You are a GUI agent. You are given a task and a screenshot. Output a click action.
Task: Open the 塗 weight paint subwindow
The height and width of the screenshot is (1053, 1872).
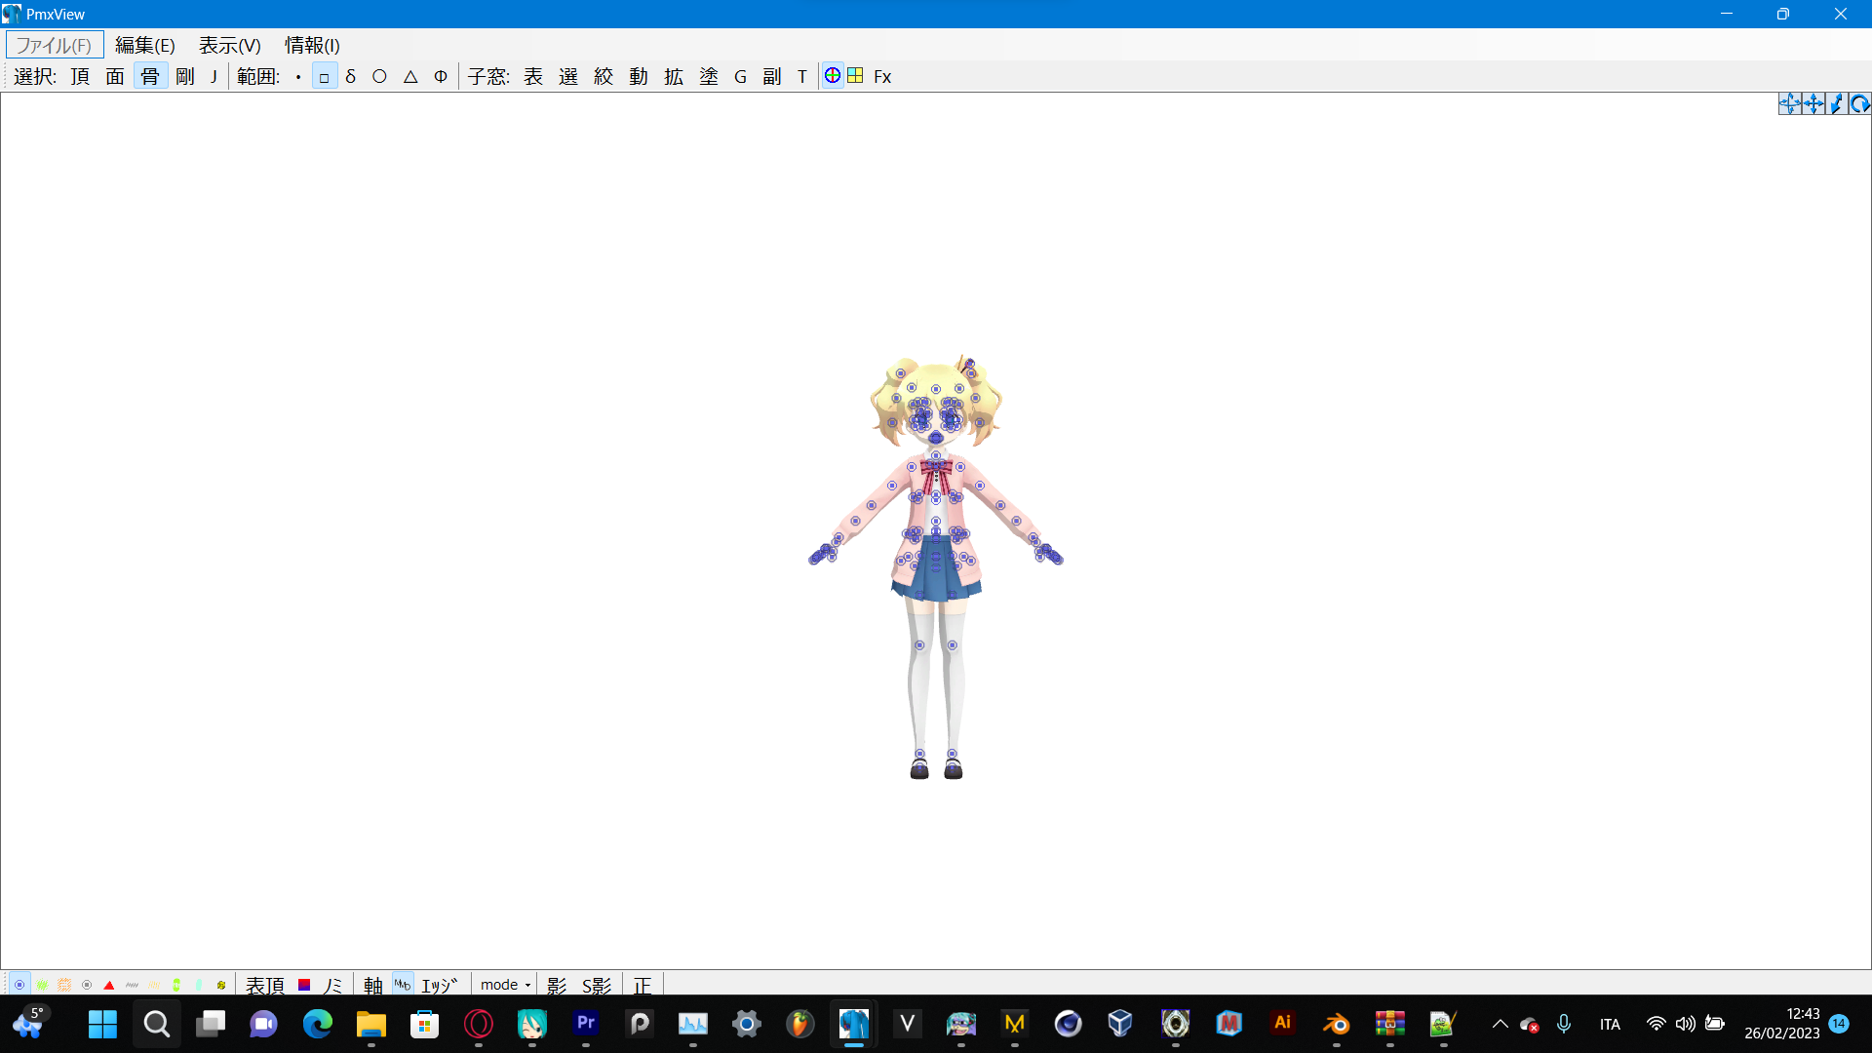click(710, 76)
